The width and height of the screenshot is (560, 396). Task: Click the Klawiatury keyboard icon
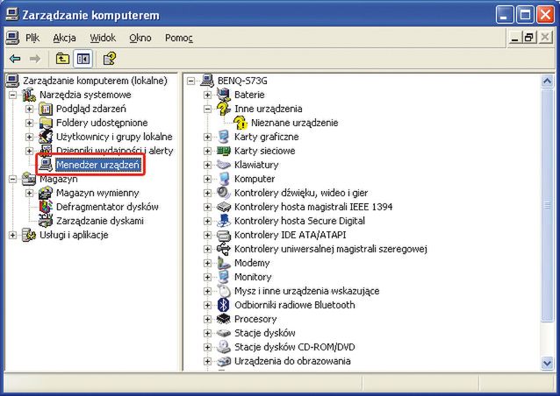pos(224,165)
